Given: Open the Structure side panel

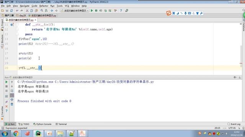Looking at the screenshot, I should (x=2, y=41).
